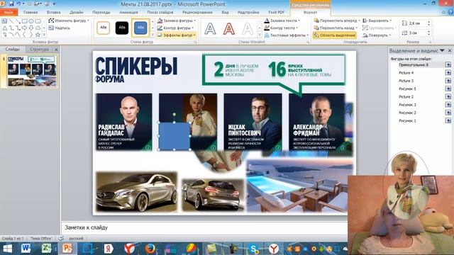Open Skype from the taskbar

pos(254,249)
